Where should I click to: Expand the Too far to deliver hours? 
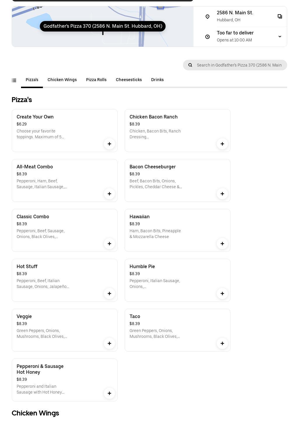pos(280,36)
